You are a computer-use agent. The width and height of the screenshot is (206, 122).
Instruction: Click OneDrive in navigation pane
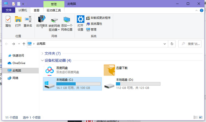point(16,63)
